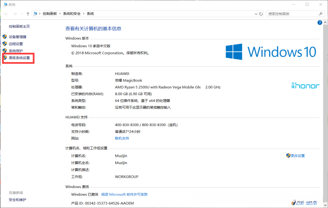Expand chevron before 控制面板 breadcrumb
This screenshot has width=328, height=208.
pos(40,14)
